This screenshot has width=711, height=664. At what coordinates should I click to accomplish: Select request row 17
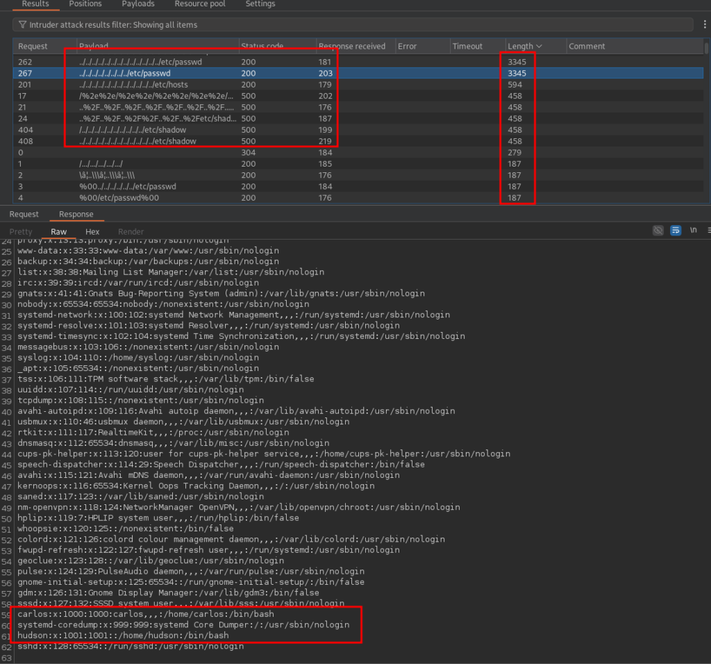tap(358, 96)
